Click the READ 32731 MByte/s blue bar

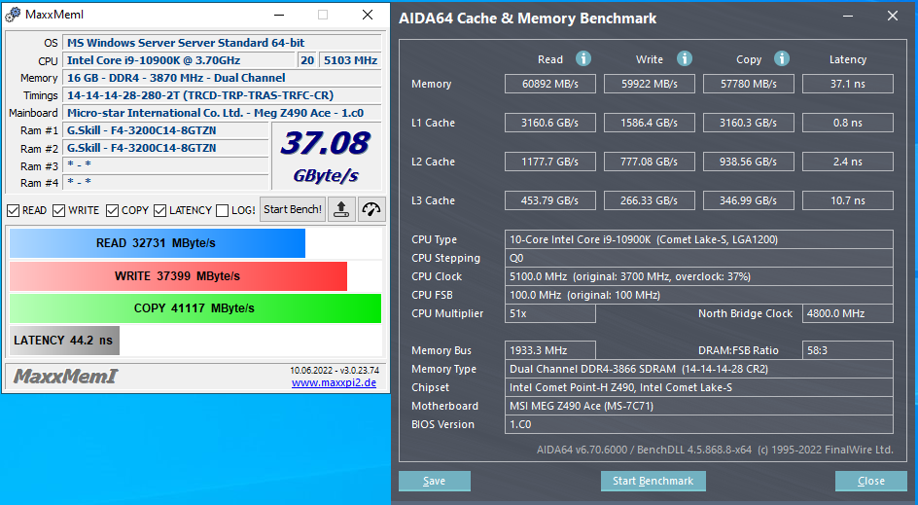point(157,243)
